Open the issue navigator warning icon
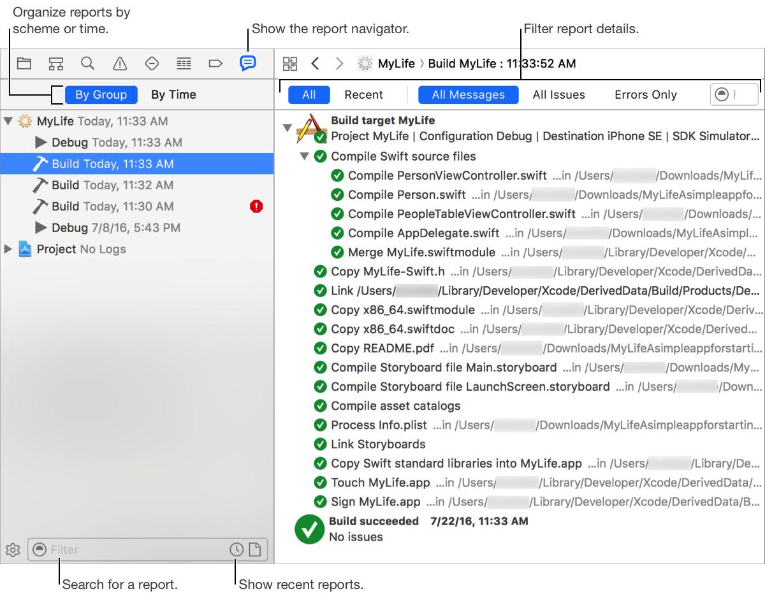Image resolution: width=765 pixels, height=596 pixels. click(119, 63)
